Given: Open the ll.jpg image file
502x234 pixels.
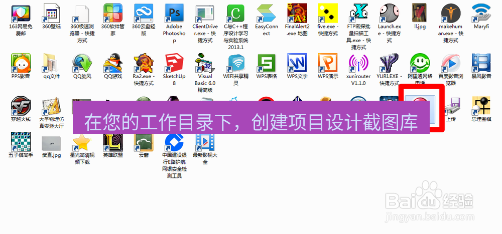Looking at the screenshot, I should 420,13.
